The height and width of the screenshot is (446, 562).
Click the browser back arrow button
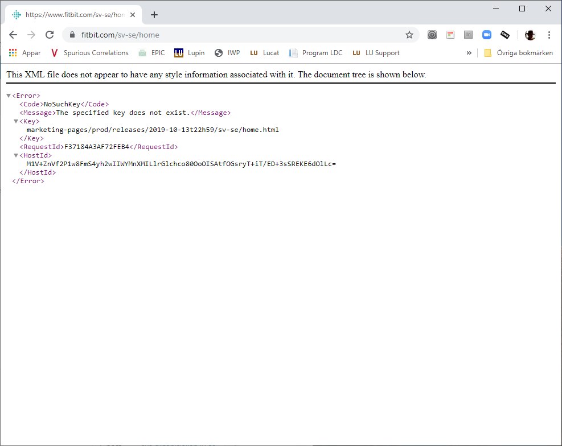[13, 35]
